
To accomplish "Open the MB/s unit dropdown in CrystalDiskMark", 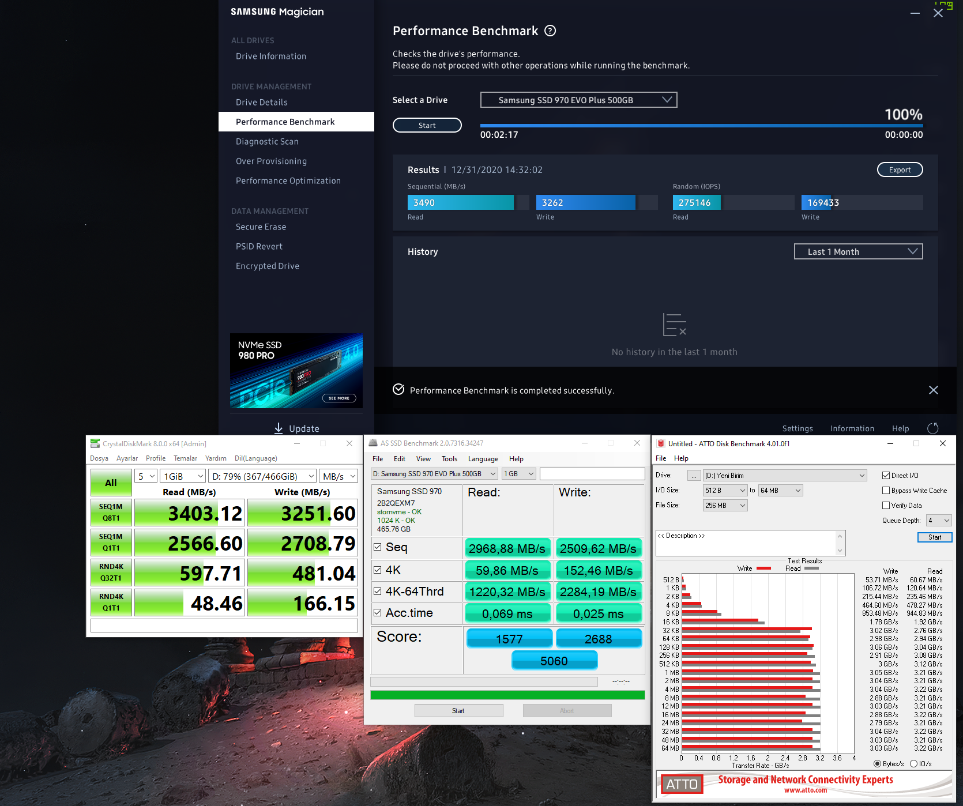I will [338, 476].
